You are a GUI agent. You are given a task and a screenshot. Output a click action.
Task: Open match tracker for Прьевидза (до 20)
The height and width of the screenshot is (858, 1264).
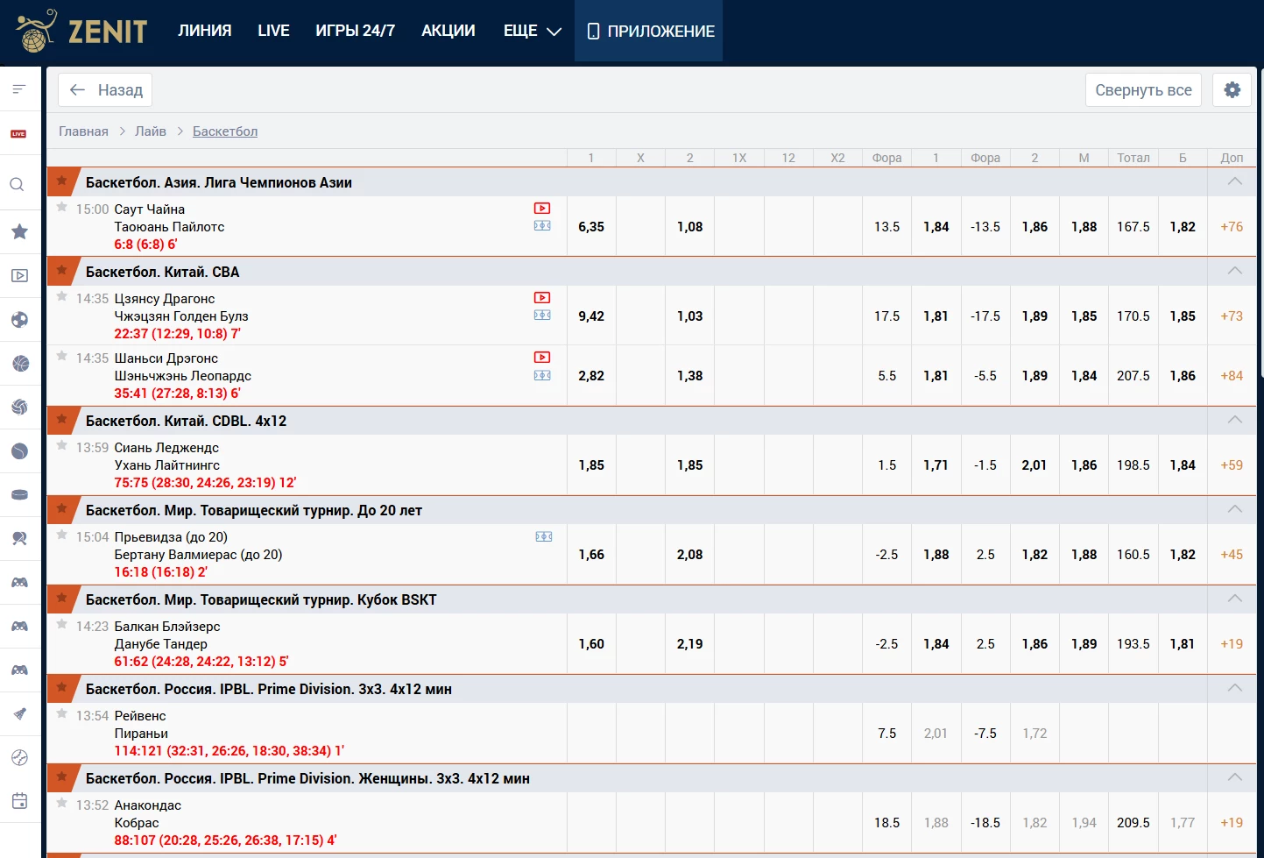[544, 536]
